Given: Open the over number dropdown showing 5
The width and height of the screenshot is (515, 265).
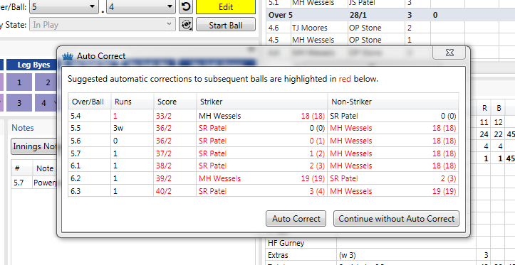Looking at the screenshot, I should pyautogui.click(x=63, y=6).
